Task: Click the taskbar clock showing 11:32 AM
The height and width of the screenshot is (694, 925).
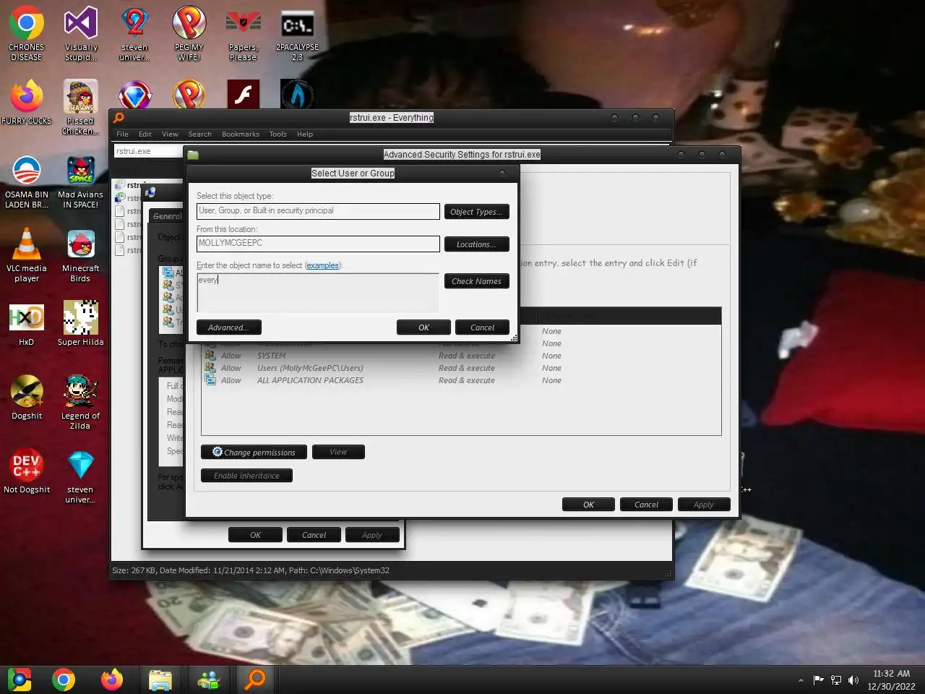Action: pos(891,680)
